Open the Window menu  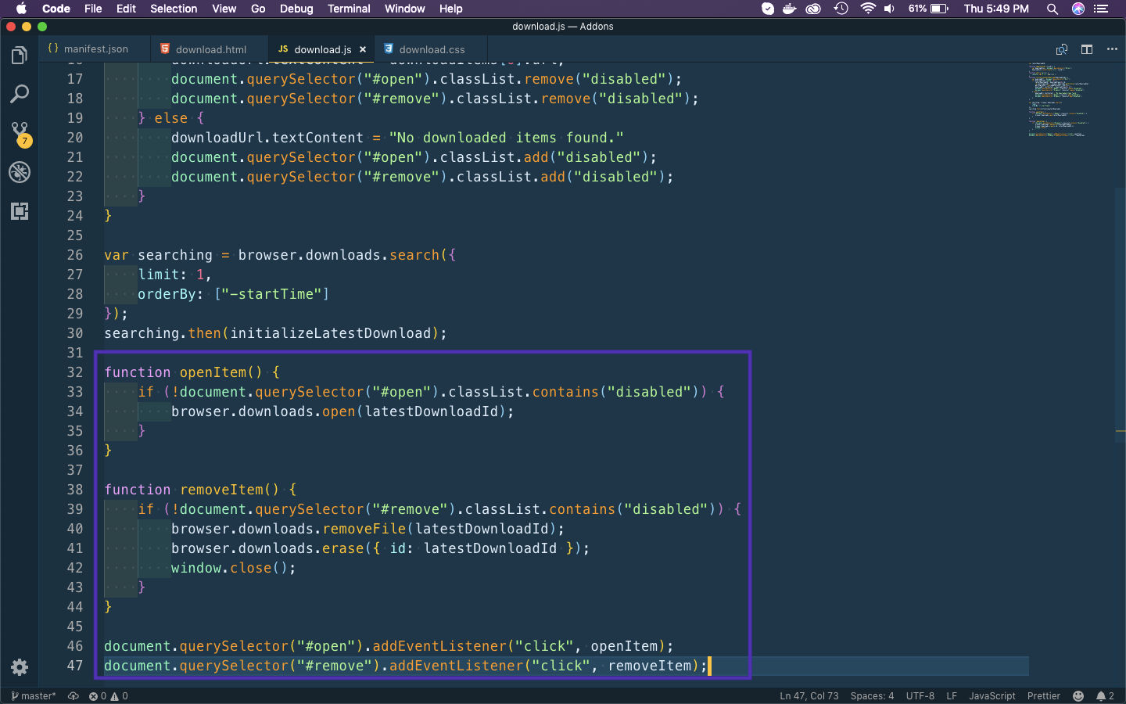pos(404,9)
